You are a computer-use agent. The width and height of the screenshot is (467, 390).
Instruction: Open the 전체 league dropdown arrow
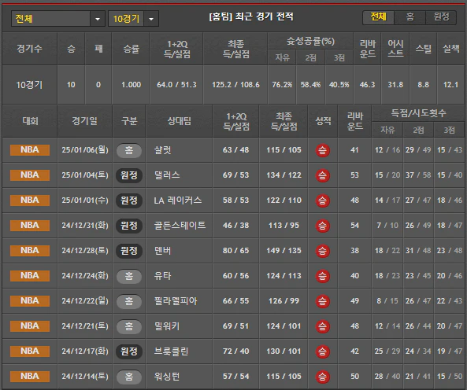(98, 19)
